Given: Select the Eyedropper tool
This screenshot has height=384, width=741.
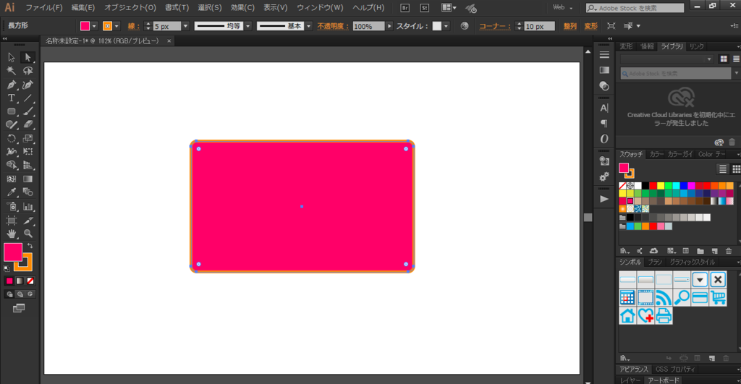Looking at the screenshot, I should (12, 192).
